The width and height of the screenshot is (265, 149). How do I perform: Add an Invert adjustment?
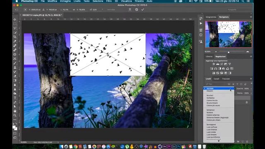click(x=214, y=73)
